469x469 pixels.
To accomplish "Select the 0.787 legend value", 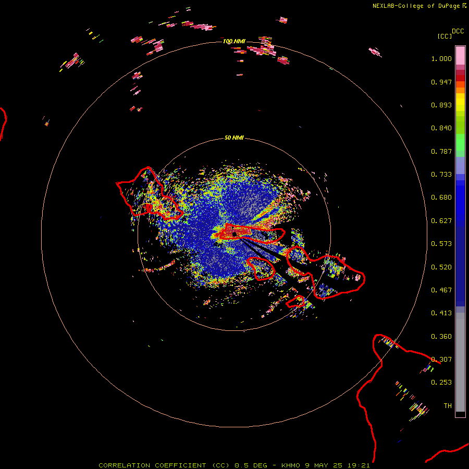I will coord(441,151).
